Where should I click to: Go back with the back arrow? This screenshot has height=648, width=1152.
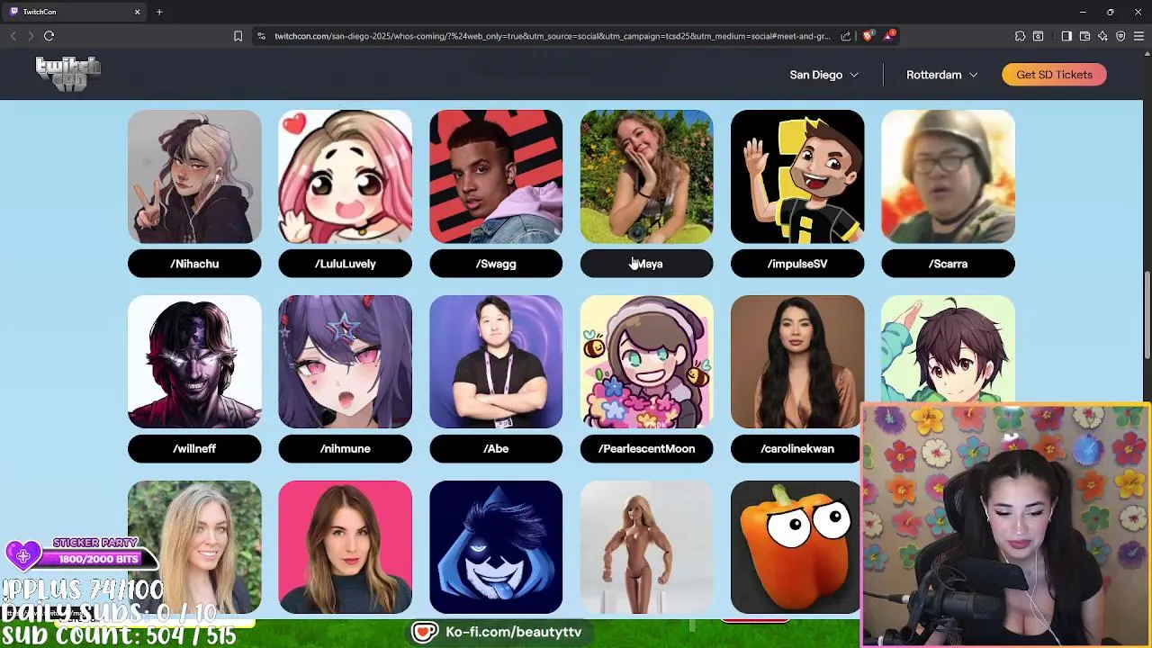(x=13, y=36)
